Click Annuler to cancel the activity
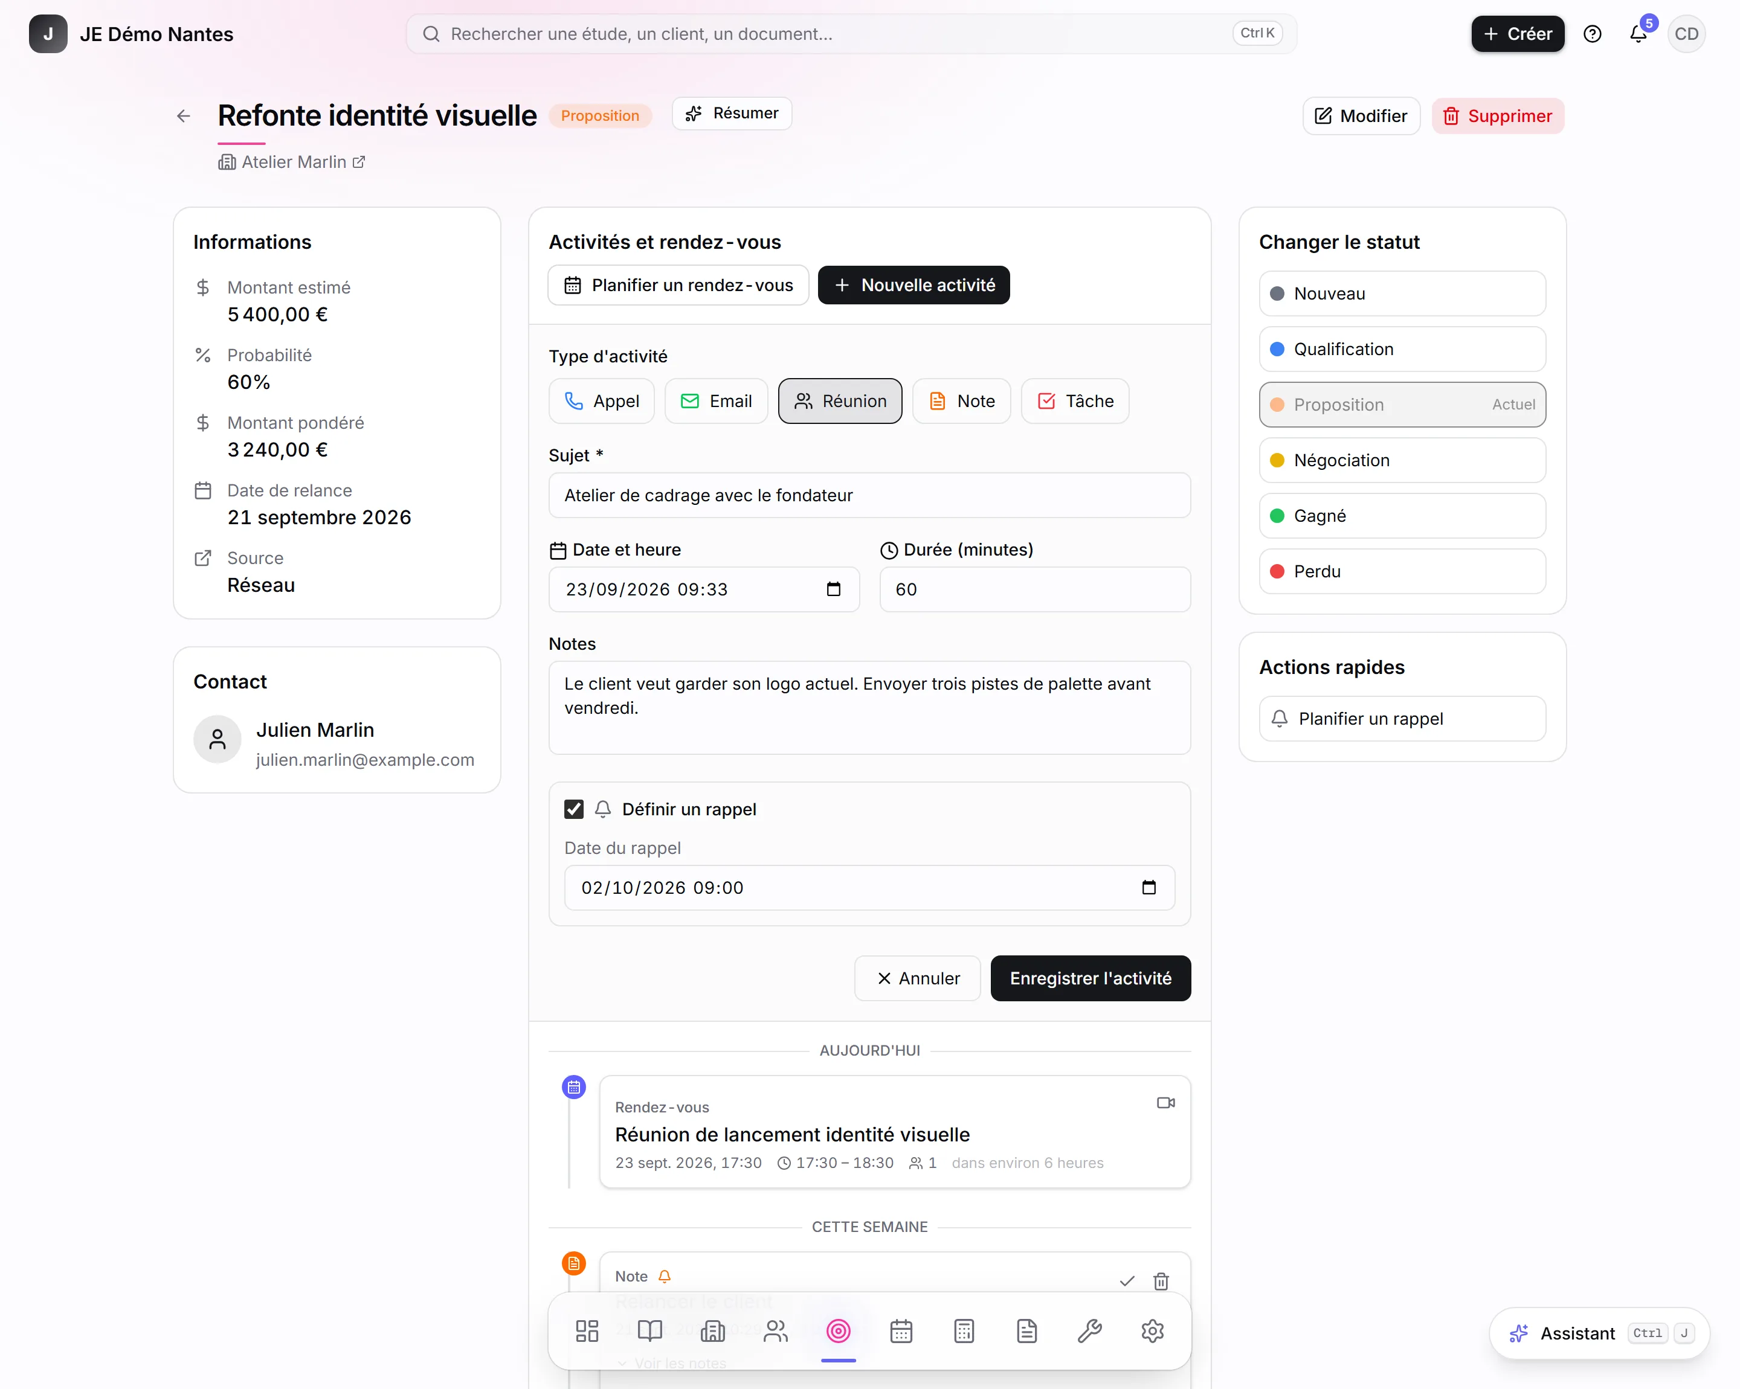Viewport: 1740px width, 1389px height. tap(918, 979)
